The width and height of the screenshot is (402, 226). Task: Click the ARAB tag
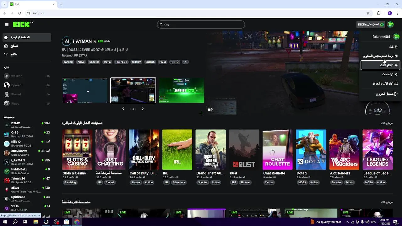click(81, 62)
